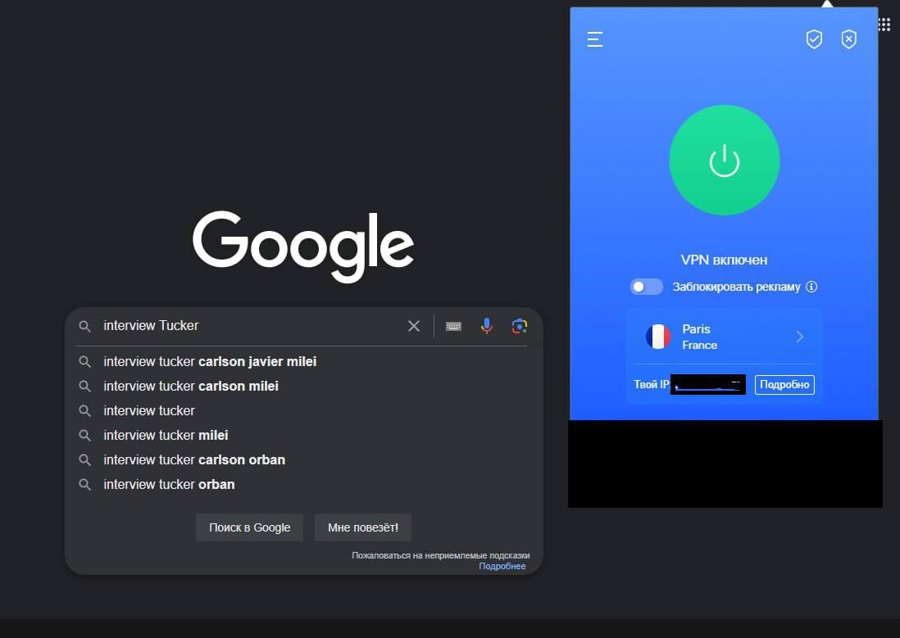
Task: Click the shield X icon
Action: 849,39
